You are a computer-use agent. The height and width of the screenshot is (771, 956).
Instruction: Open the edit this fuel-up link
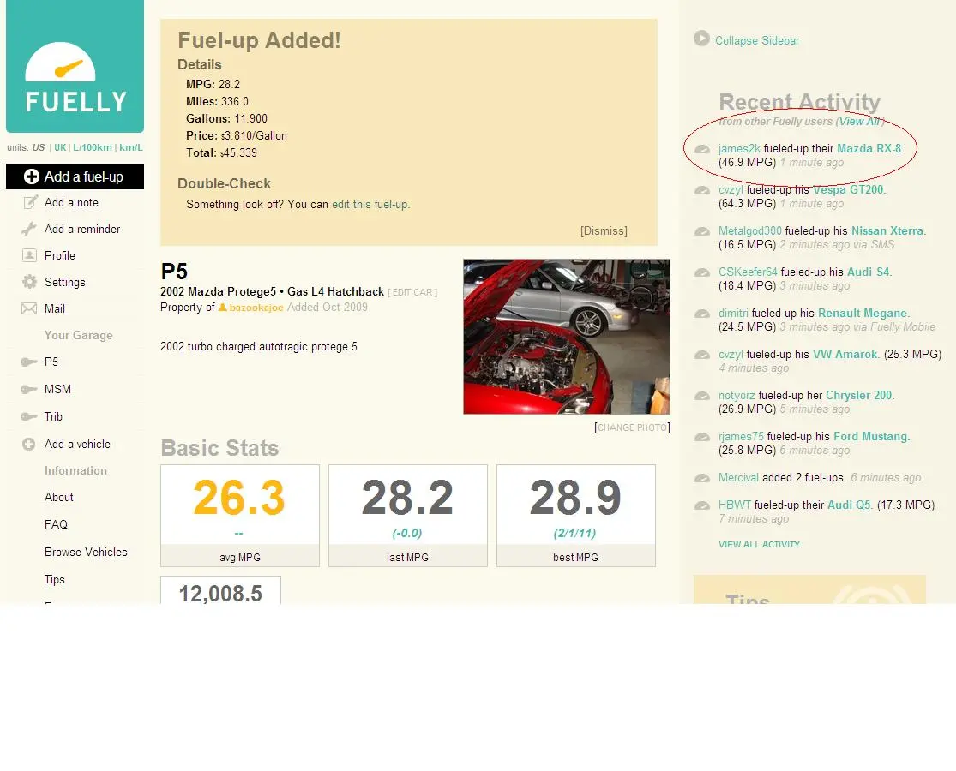pyautogui.click(x=370, y=205)
